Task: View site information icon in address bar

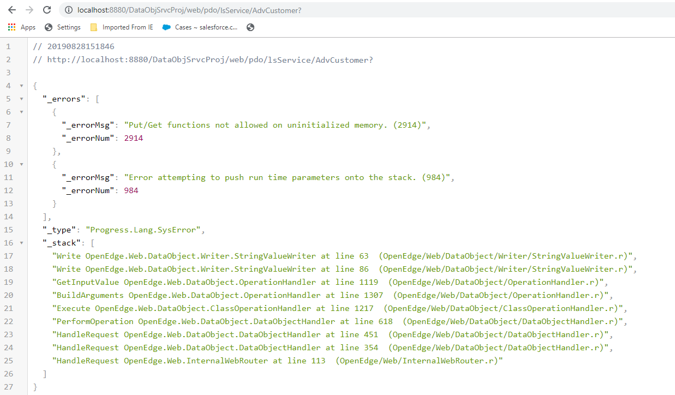Action: pos(68,10)
